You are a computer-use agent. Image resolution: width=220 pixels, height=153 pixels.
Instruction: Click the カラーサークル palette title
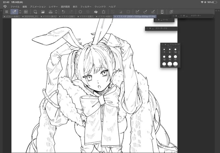[161, 28]
